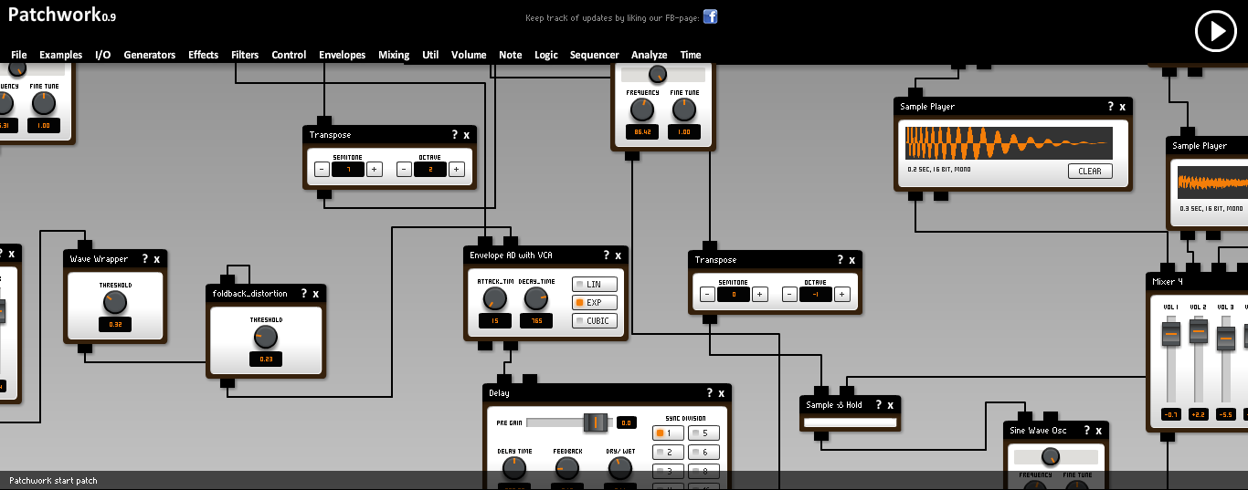This screenshot has width=1248, height=490.
Task: Open help for Delay module
Action: [x=710, y=393]
